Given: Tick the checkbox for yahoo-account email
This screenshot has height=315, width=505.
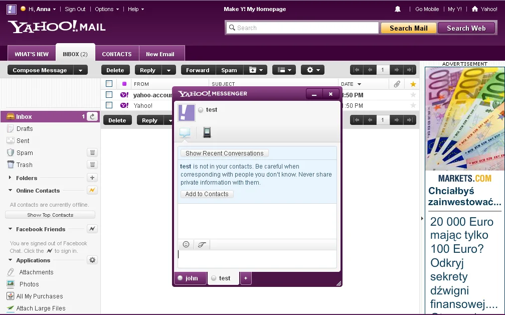Looking at the screenshot, I should 109,95.
